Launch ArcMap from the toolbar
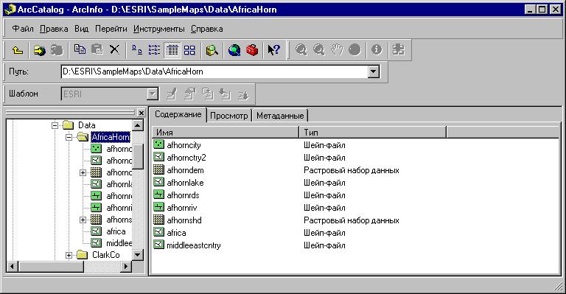Image resolution: width=566 pixels, height=294 pixels. 234,50
